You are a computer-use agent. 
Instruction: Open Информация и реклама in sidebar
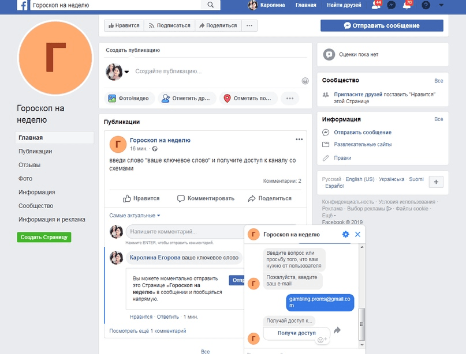tap(52, 220)
